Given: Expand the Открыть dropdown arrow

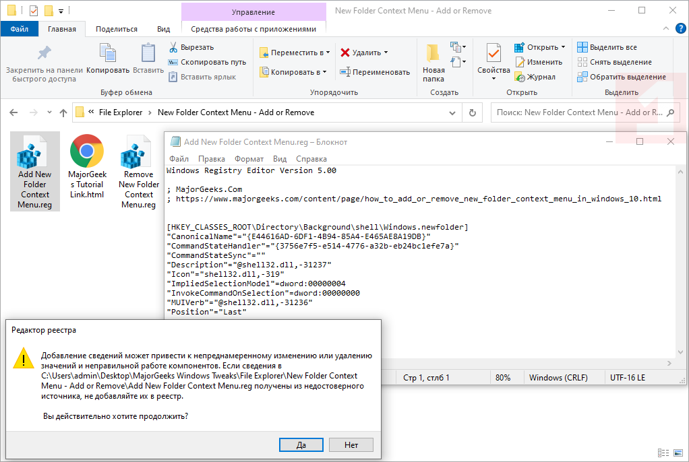Looking at the screenshot, I should (x=564, y=47).
